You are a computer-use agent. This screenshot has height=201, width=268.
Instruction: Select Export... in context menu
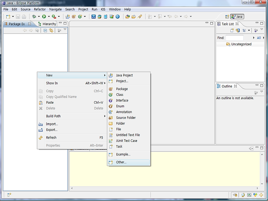point(72,130)
